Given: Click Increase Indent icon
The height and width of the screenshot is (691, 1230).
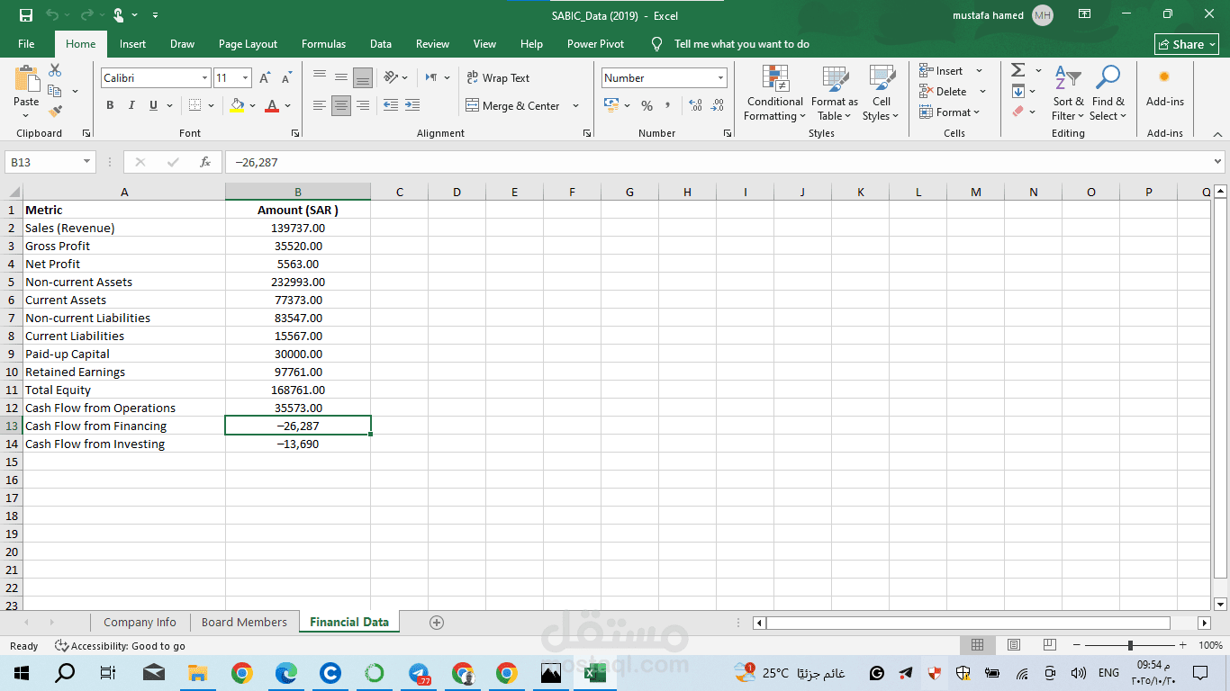Looking at the screenshot, I should click(x=412, y=105).
